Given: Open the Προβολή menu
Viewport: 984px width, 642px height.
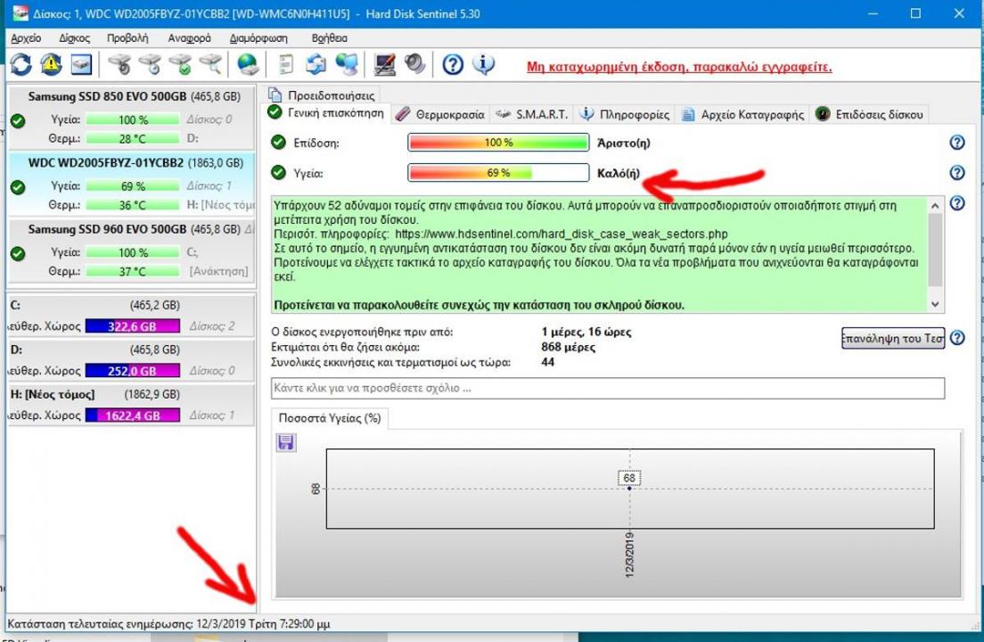Looking at the screenshot, I should point(127,38).
